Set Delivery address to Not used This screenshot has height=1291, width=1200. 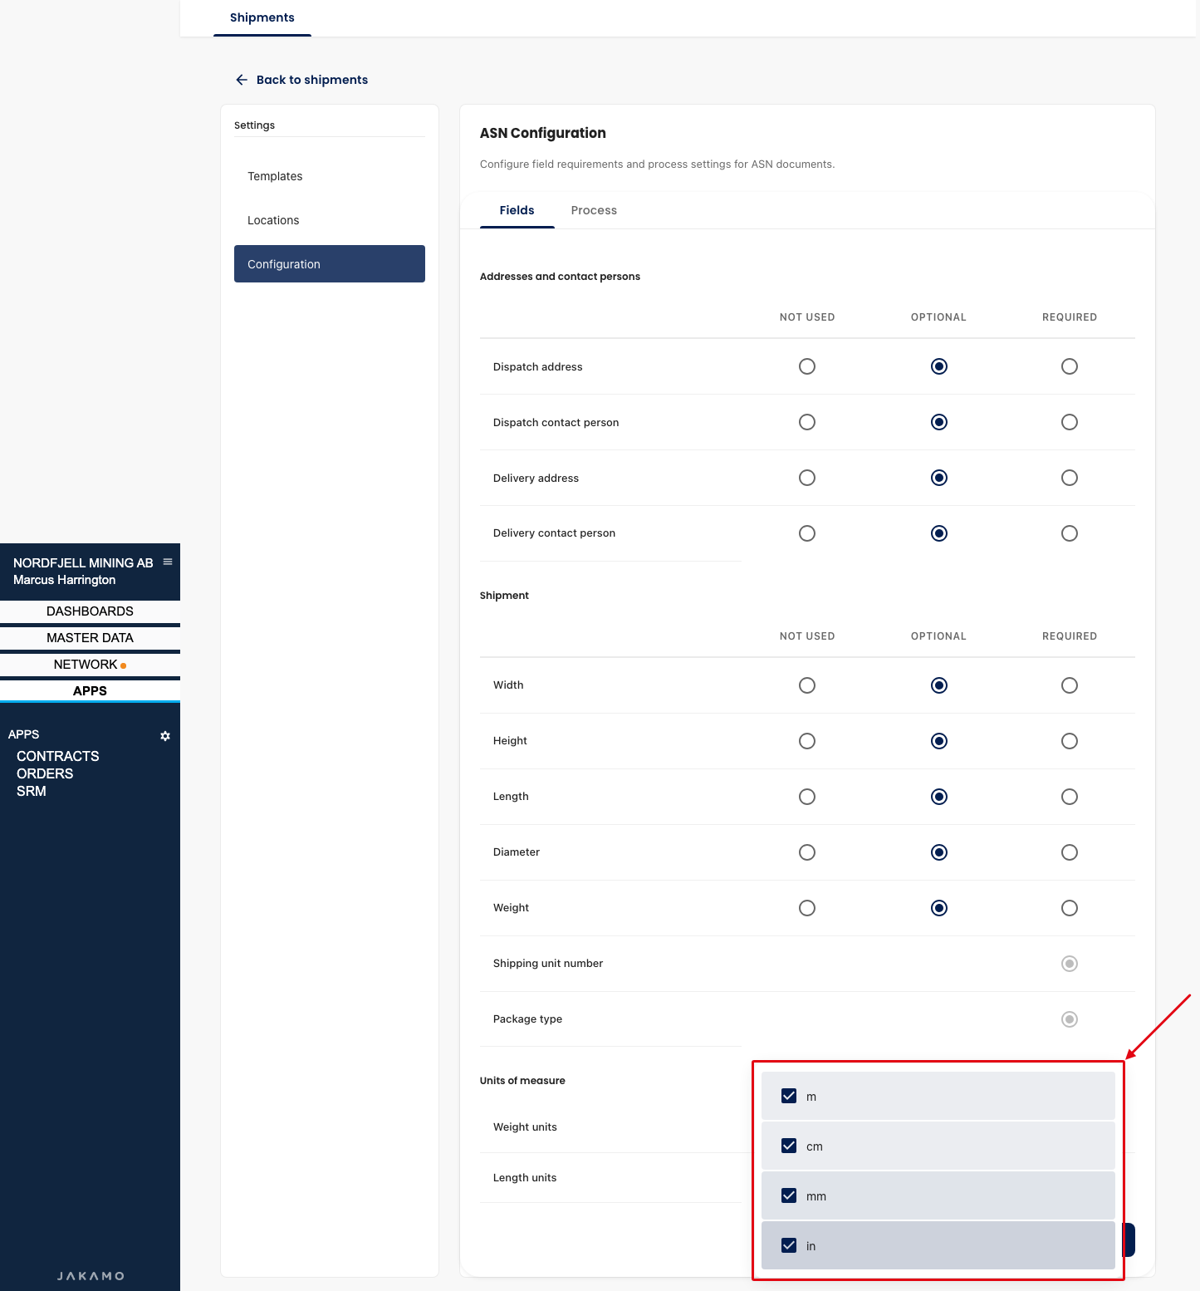[807, 478]
